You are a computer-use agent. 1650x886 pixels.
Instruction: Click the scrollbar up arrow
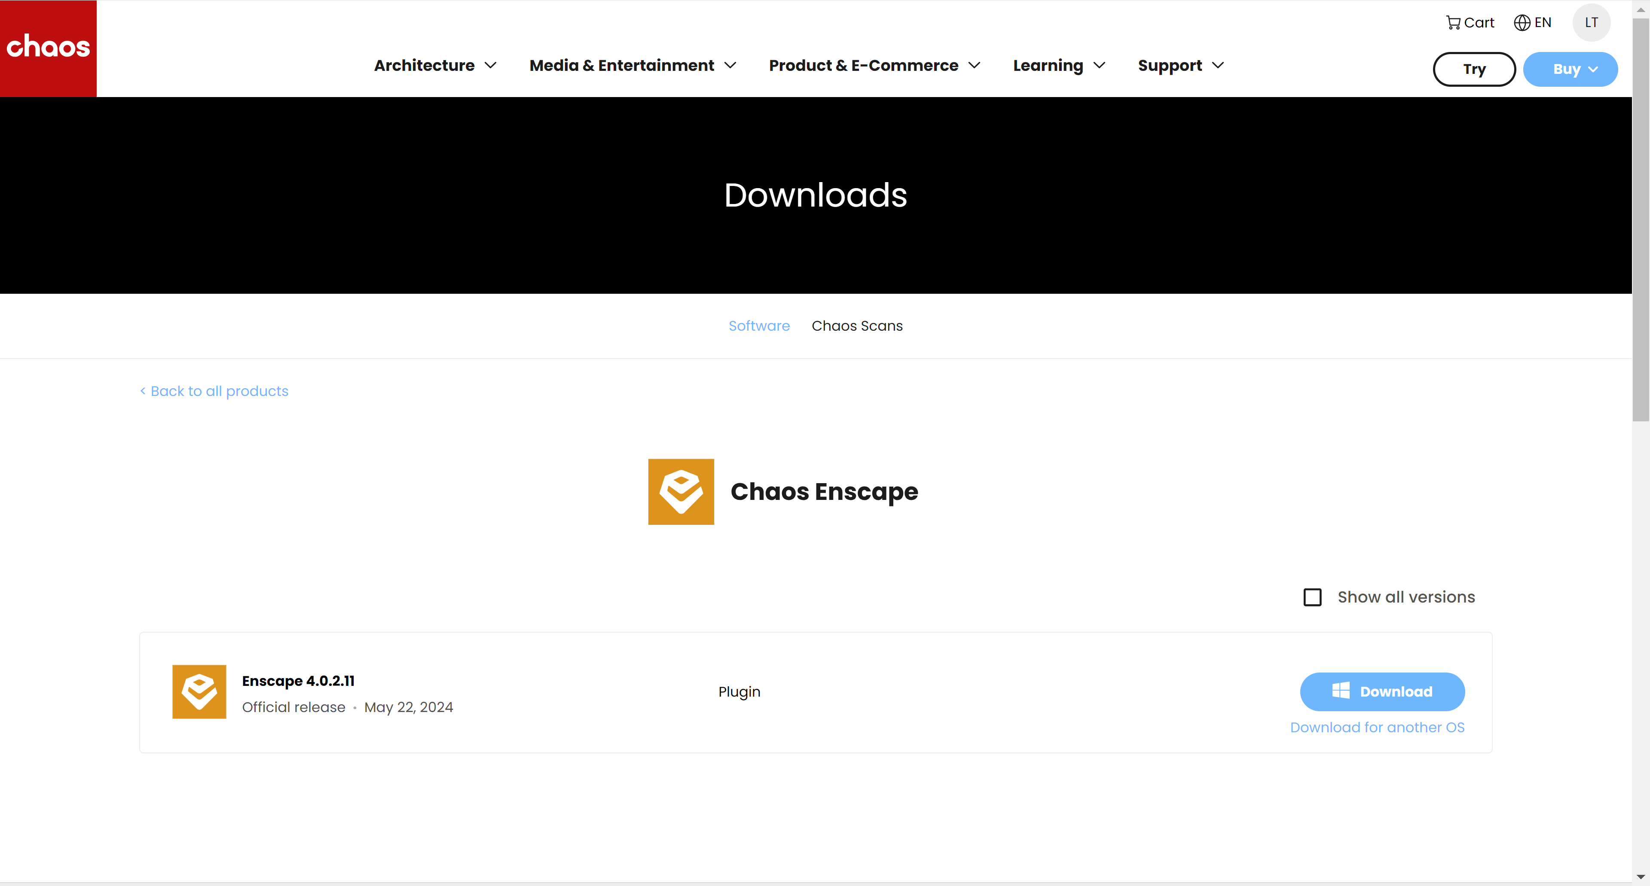coord(1641,9)
